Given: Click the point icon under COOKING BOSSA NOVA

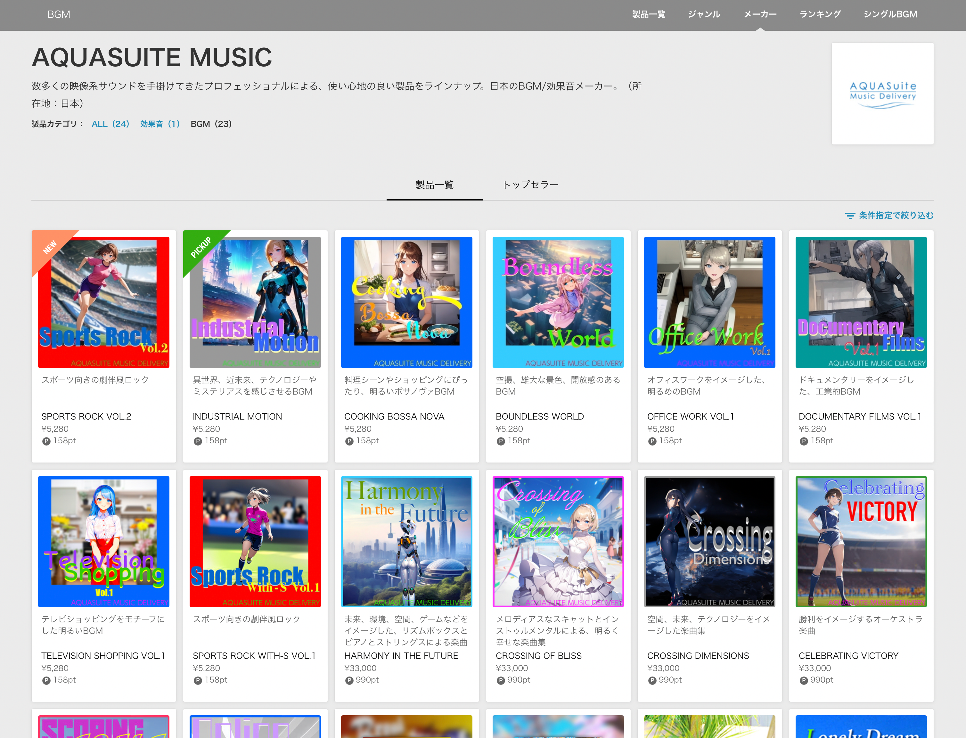Looking at the screenshot, I should [x=349, y=441].
